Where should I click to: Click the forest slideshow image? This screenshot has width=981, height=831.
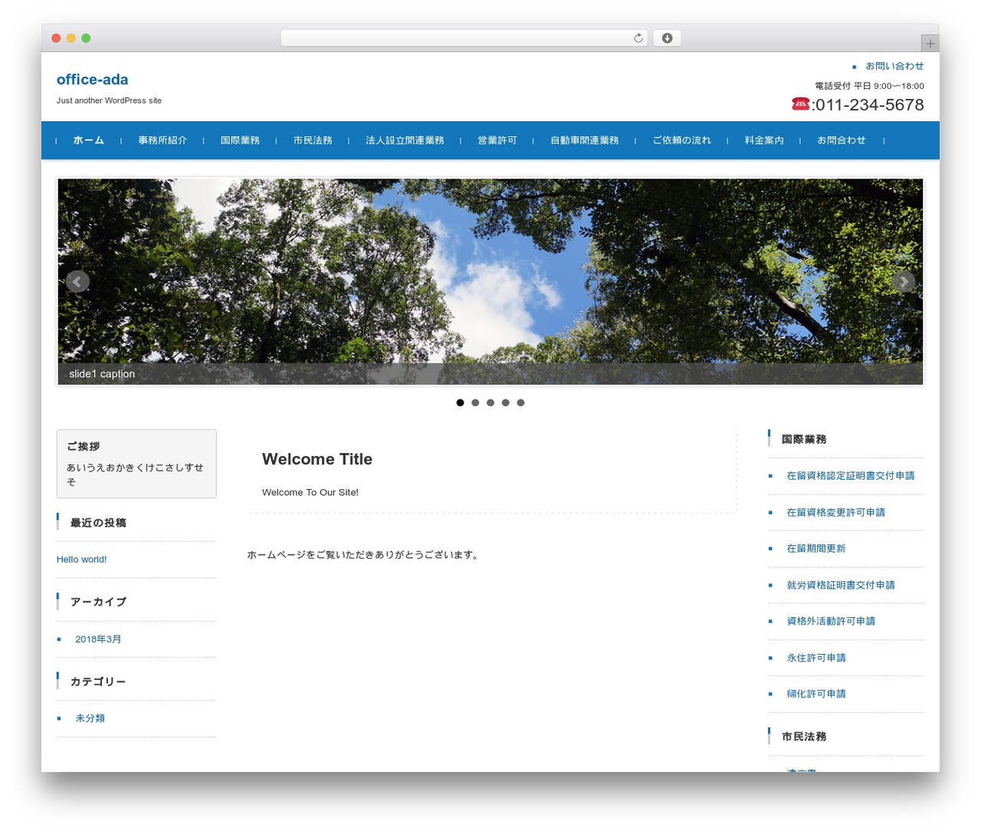coord(490,281)
